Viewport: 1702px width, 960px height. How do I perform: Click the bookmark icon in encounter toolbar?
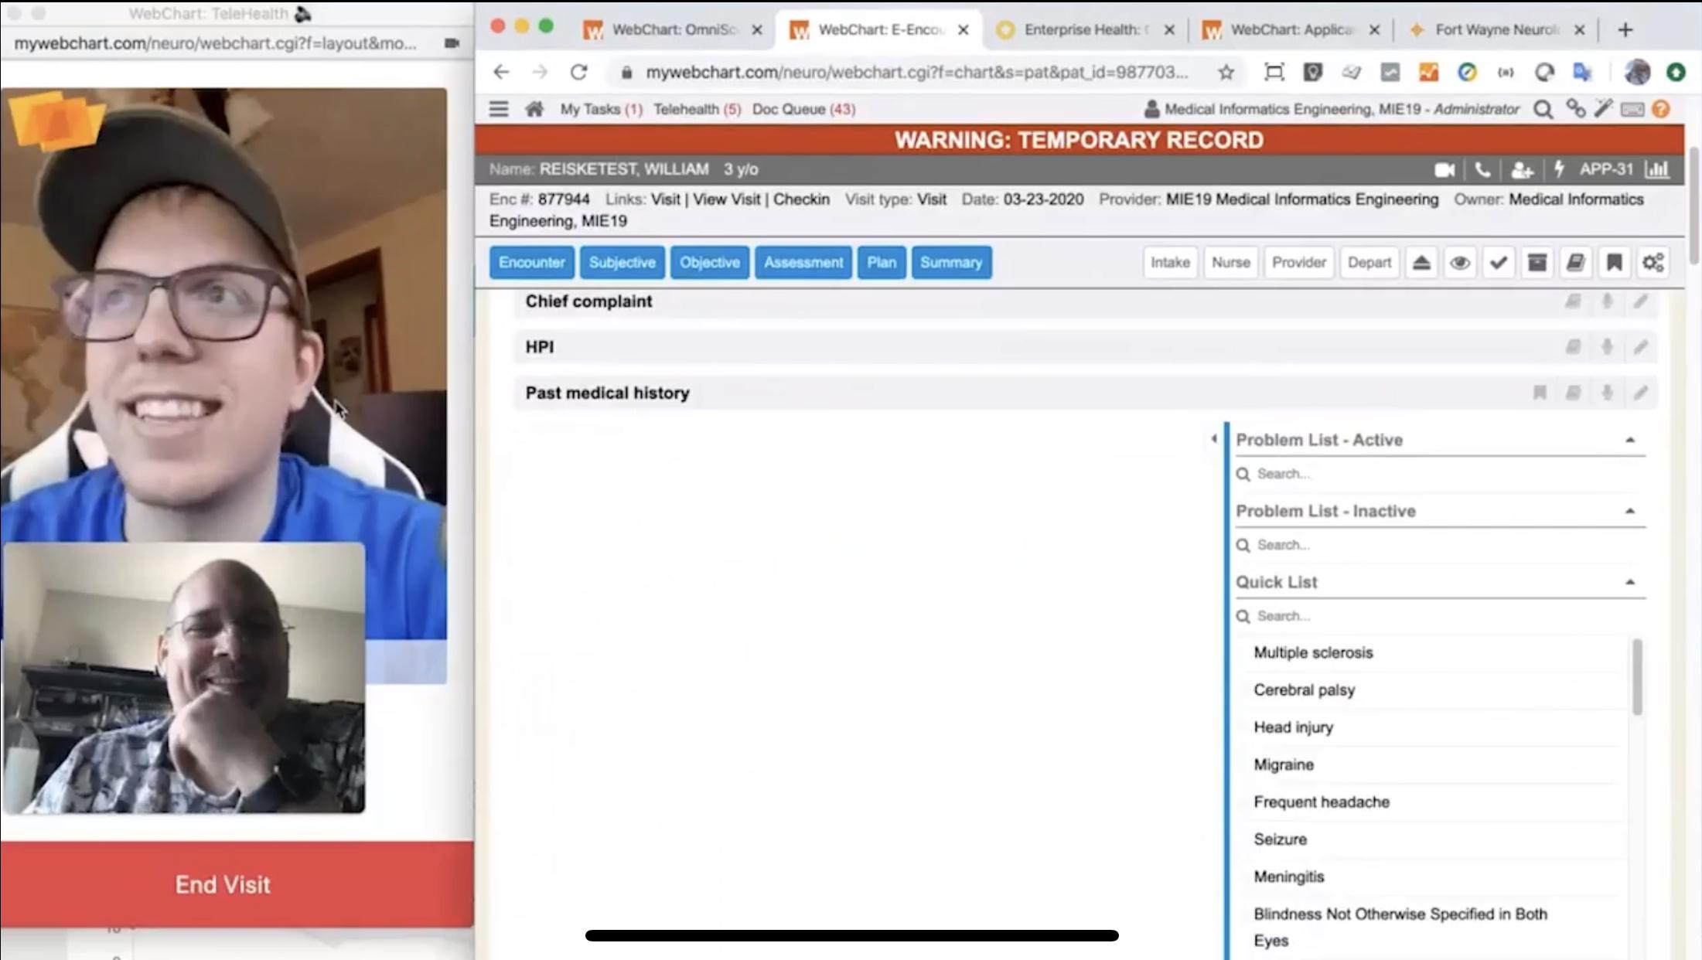(1614, 263)
